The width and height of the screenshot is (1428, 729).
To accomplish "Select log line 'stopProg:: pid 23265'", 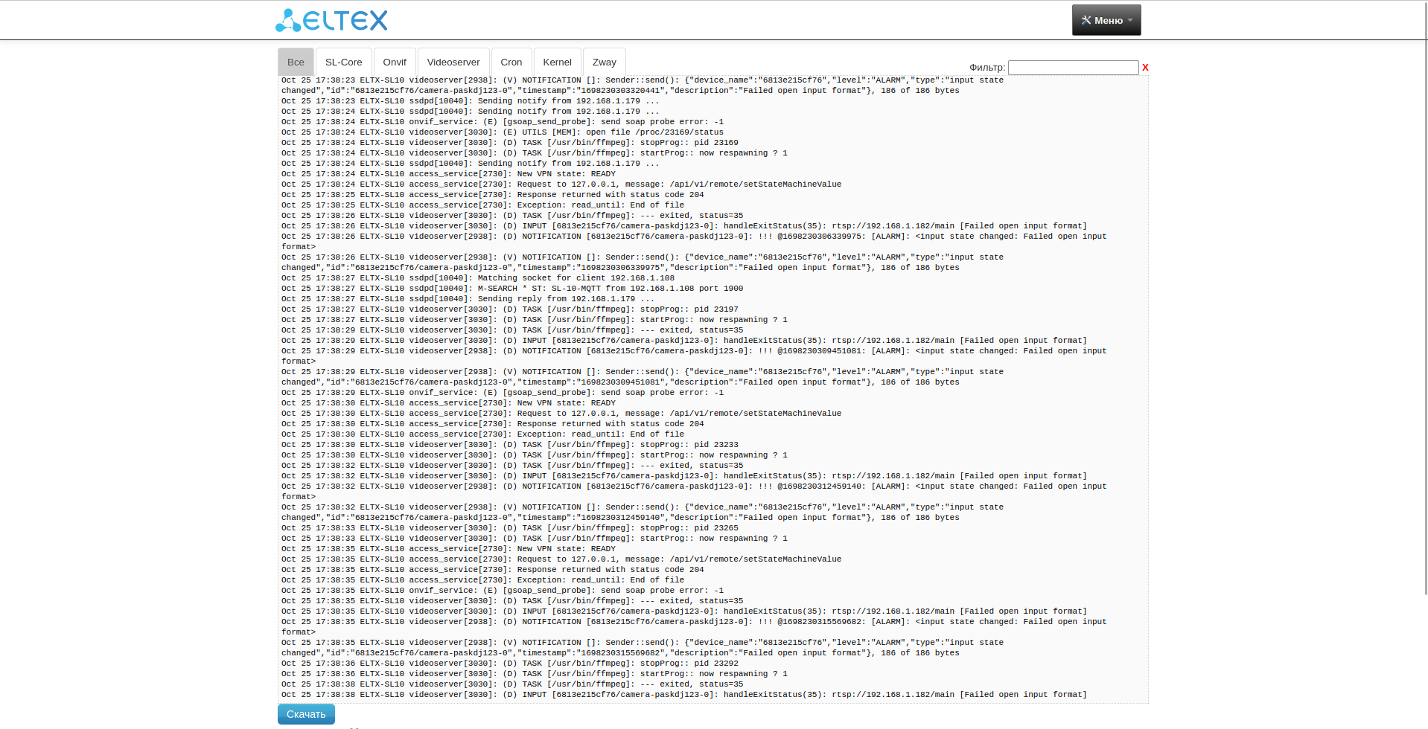I will 510,528.
